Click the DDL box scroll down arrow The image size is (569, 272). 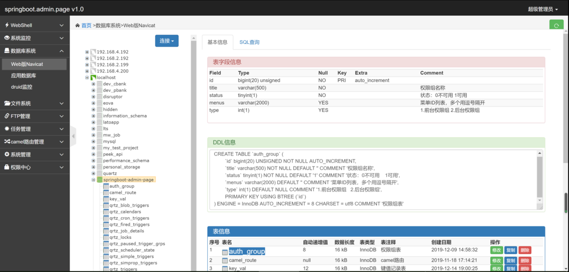(540, 200)
